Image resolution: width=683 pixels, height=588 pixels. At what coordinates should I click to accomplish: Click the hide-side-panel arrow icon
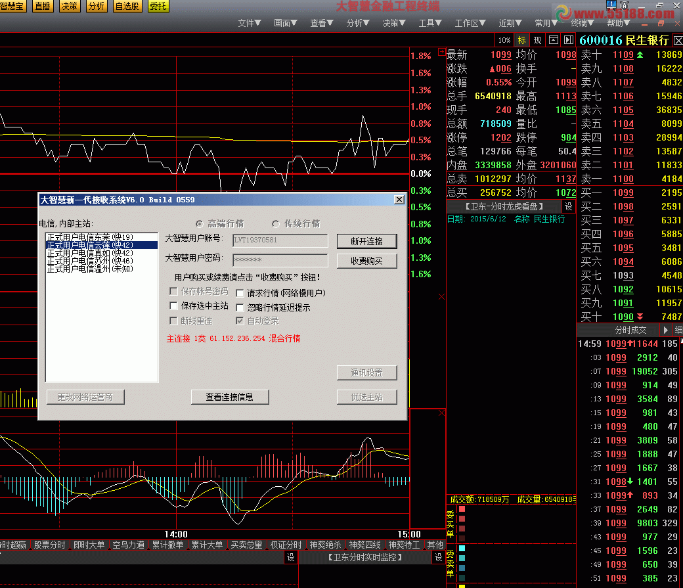[x=569, y=40]
